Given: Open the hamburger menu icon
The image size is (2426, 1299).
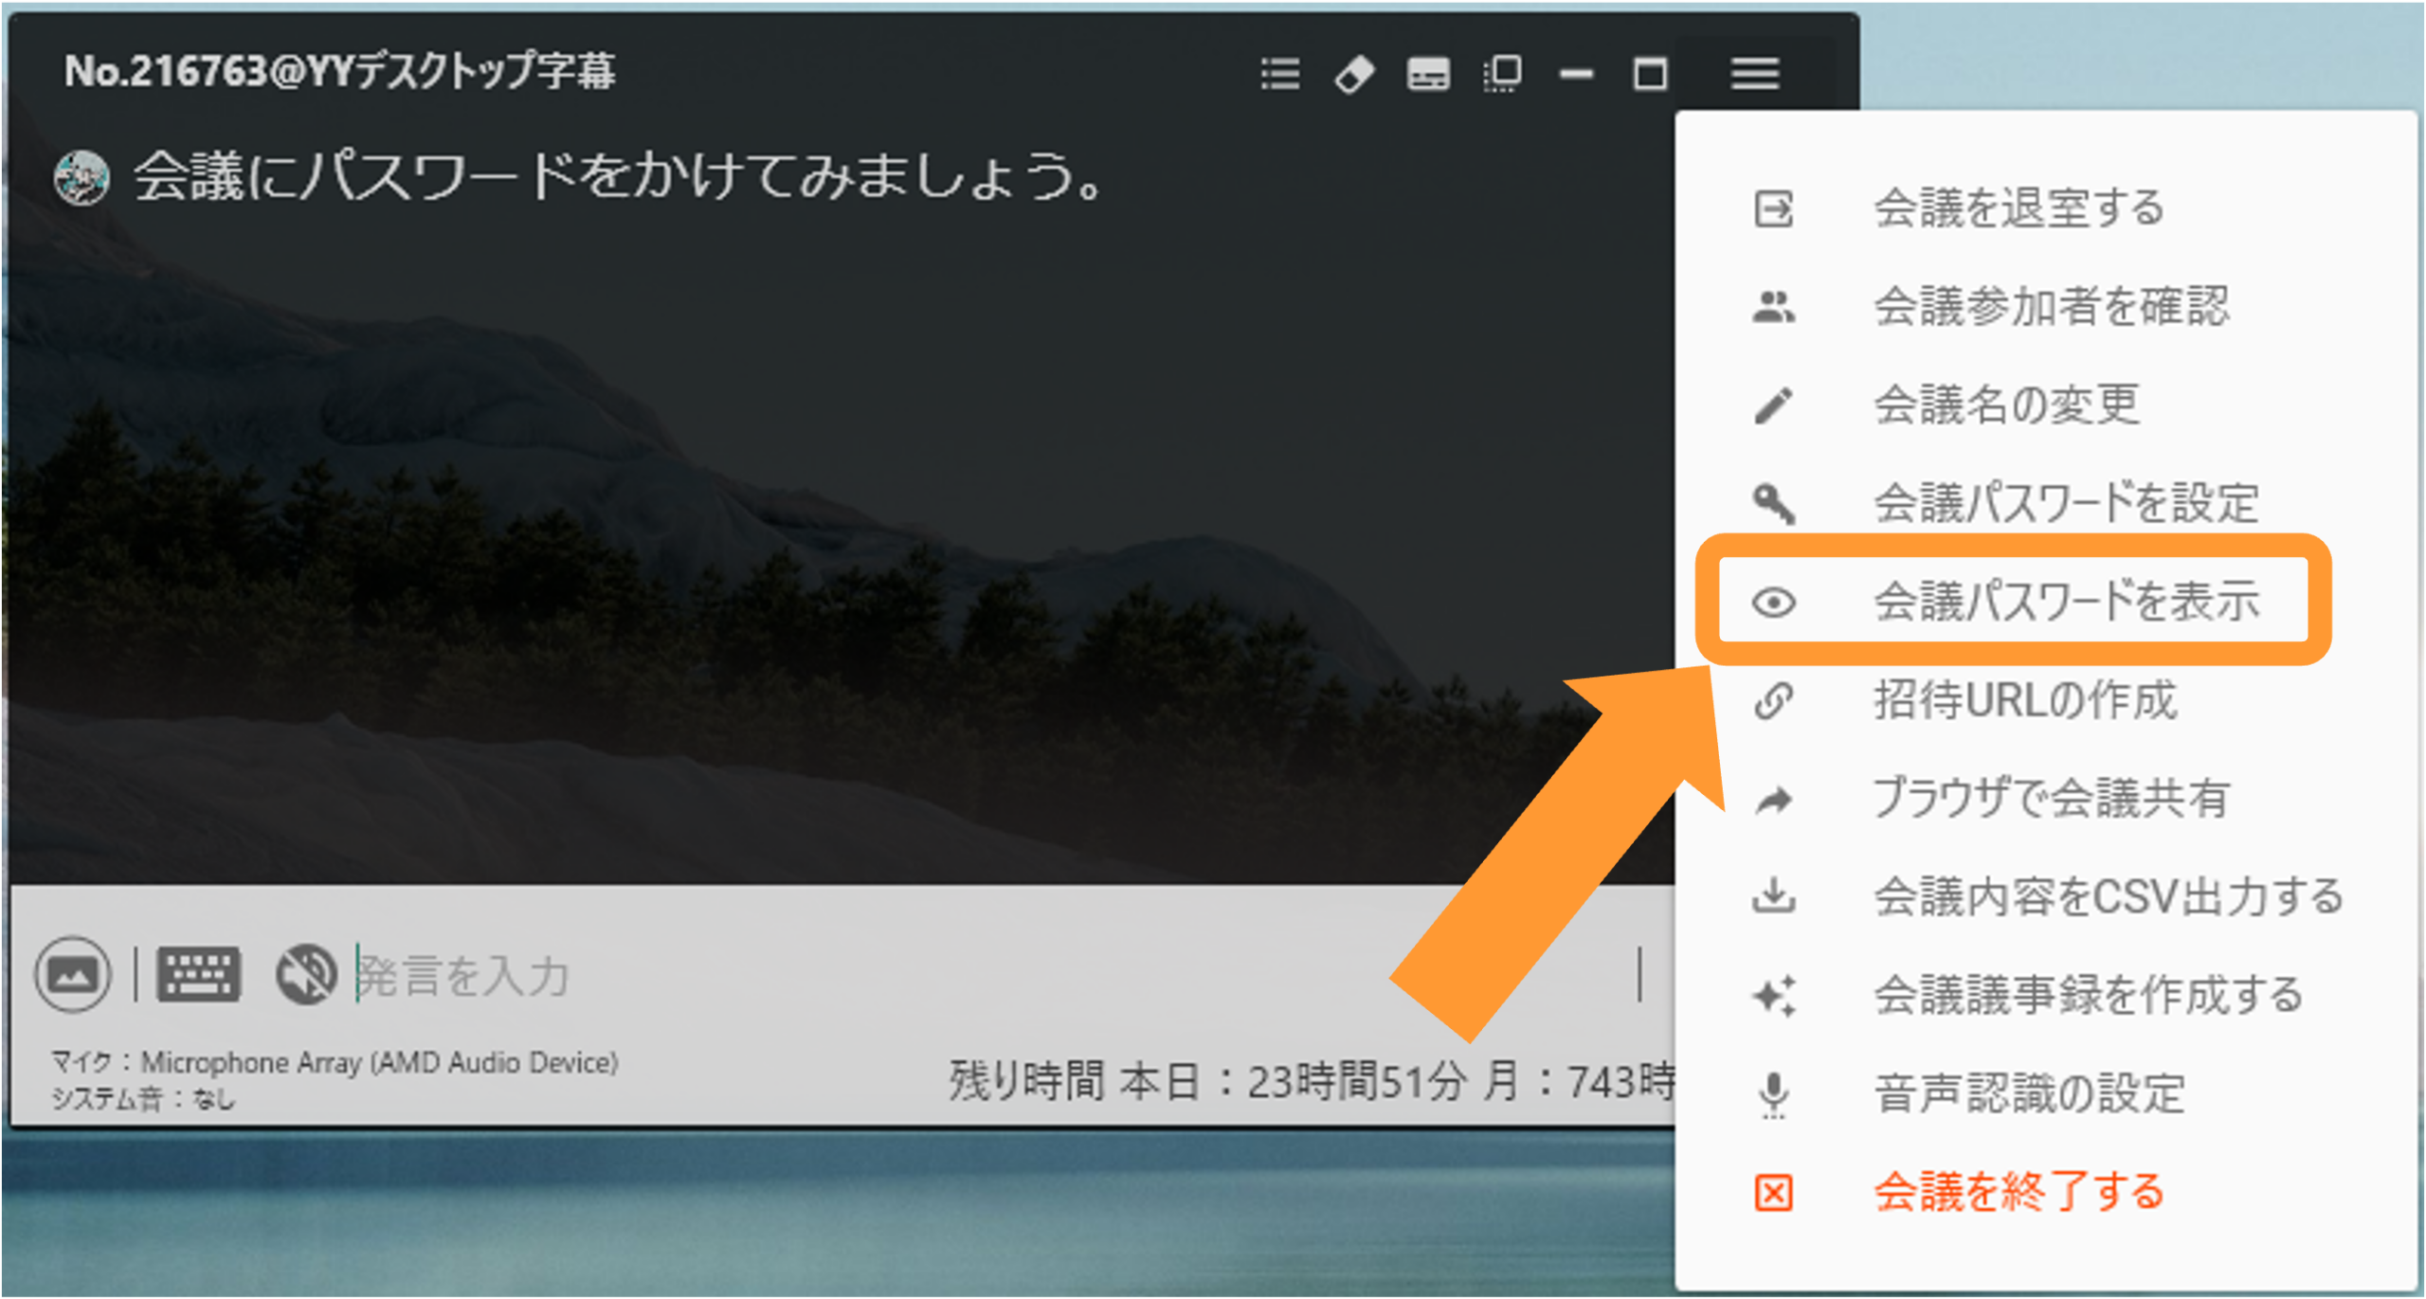Looking at the screenshot, I should tap(1754, 73).
